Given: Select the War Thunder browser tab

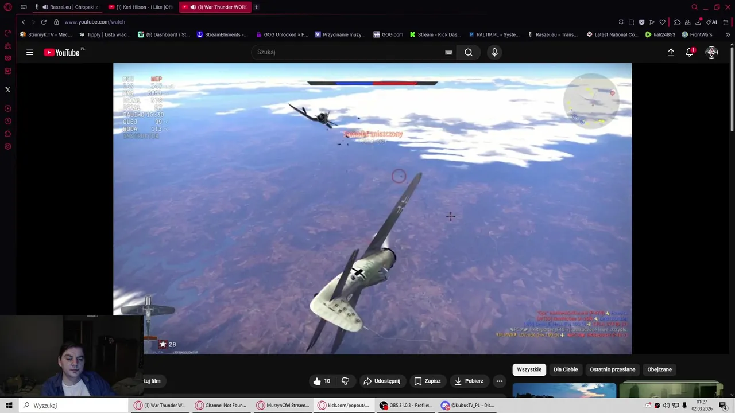Looking at the screenshot, I should click(x=215, y=7).
